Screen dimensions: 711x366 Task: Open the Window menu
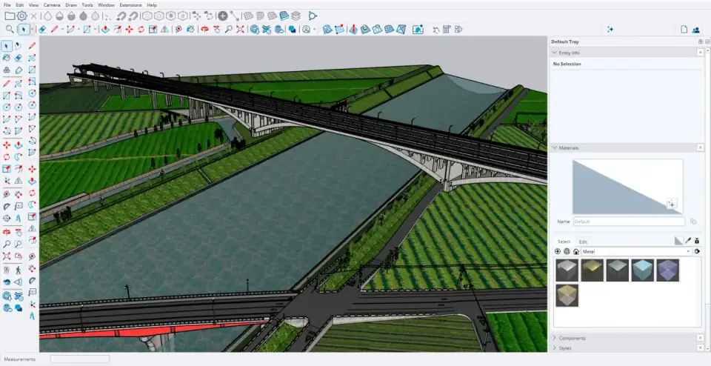tap(106, 5)
